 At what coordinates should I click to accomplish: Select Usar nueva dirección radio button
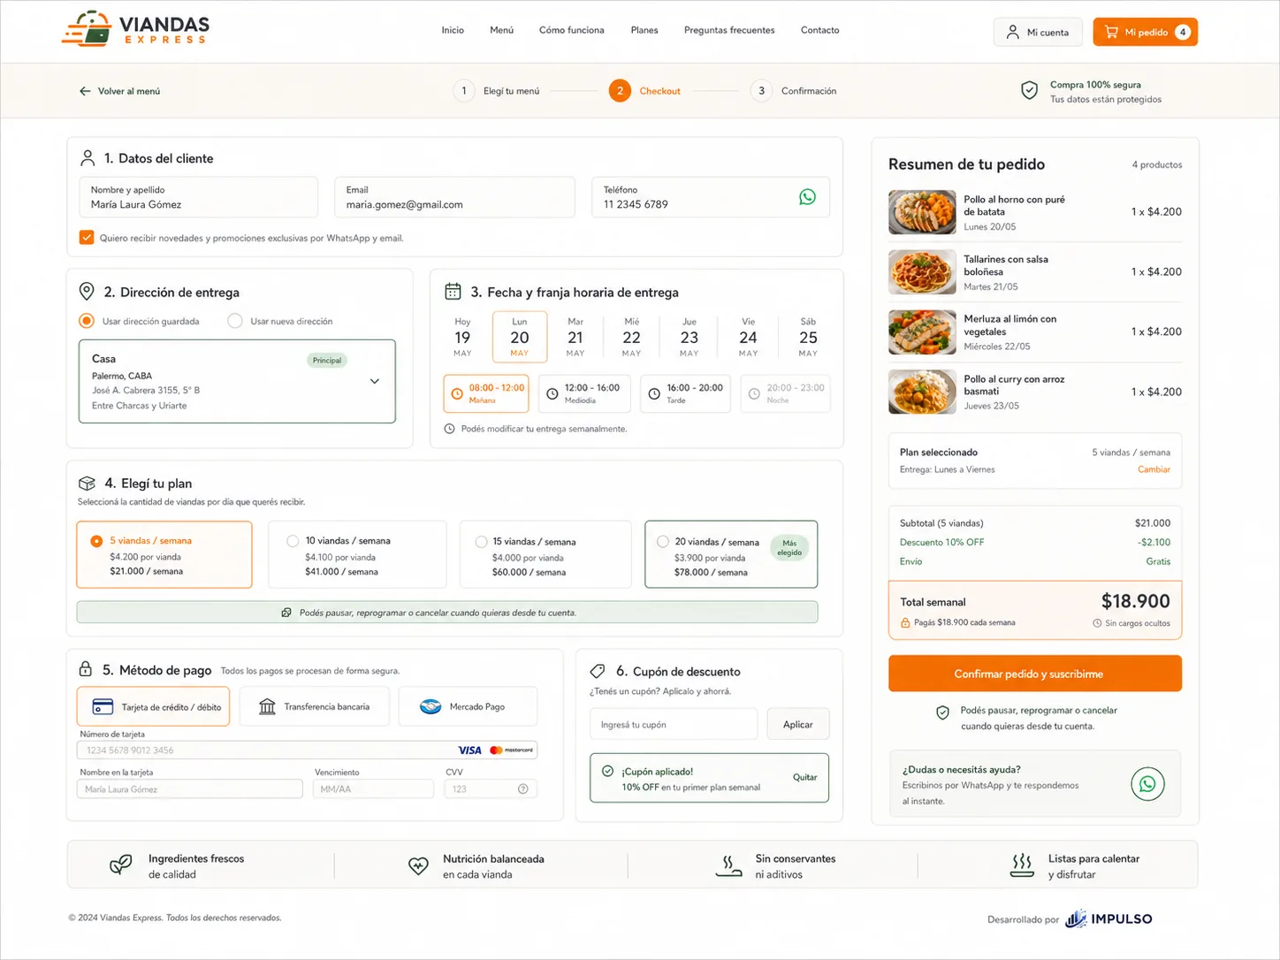pos(234,321)
